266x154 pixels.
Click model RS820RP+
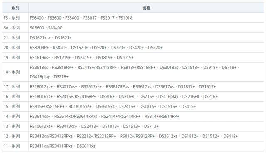point(39,48)
